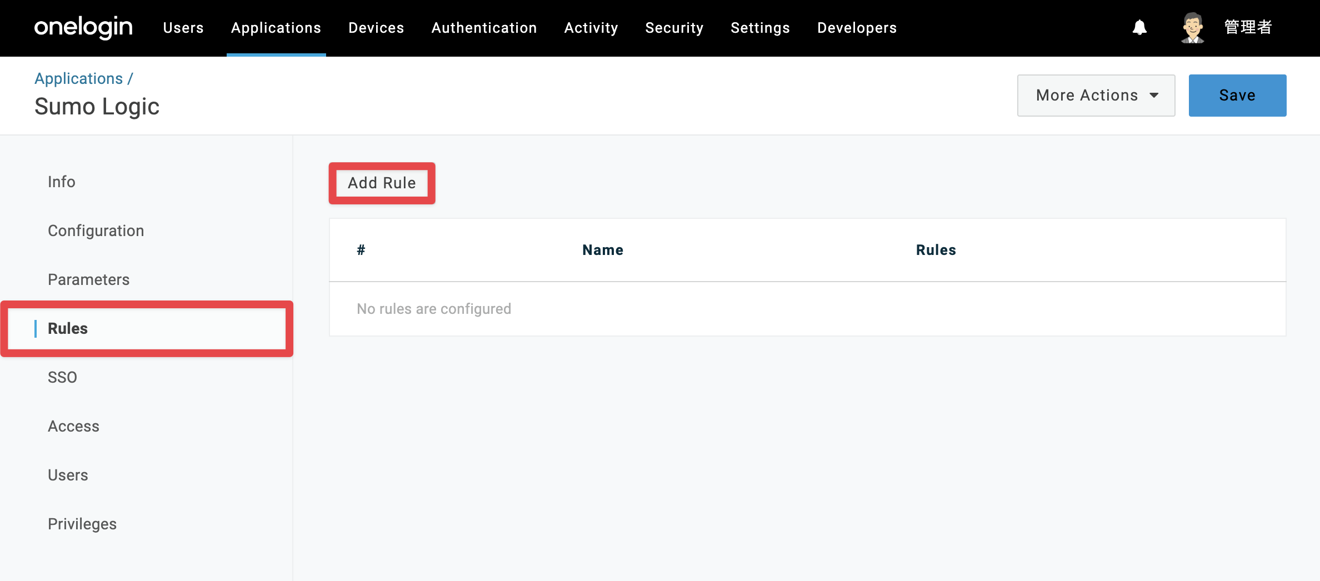Expand the More Actions dropdown
This screenshot has height=581, width=1320.
point(1096,96)
